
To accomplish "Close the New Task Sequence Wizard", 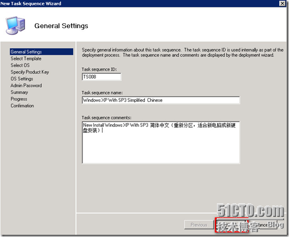I will pyautogui.click(x=282, y=3).
